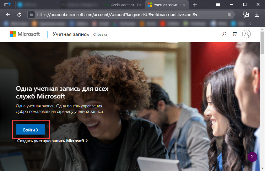265x171 pixels.
Task: Click the account sign-in avatar icon
Action: pyautogui.click(x=246, y=34)
